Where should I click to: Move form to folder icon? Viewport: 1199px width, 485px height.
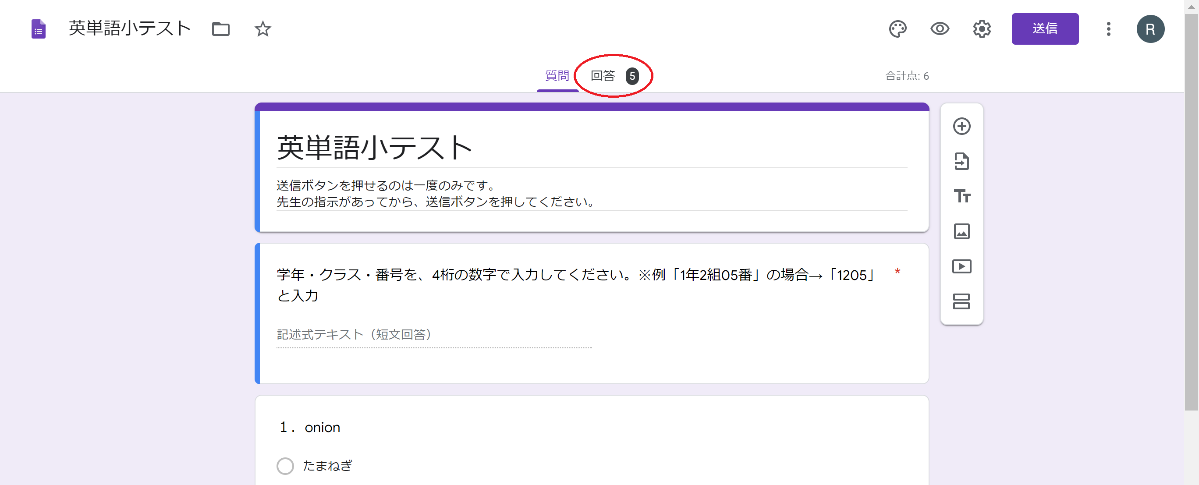(x=220, y=29)
